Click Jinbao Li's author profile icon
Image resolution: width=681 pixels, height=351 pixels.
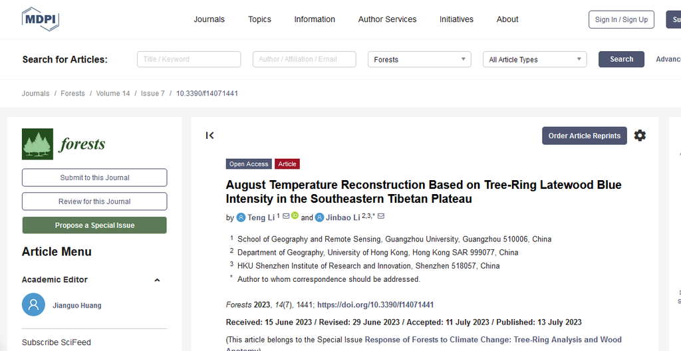(x=319, y=217)
